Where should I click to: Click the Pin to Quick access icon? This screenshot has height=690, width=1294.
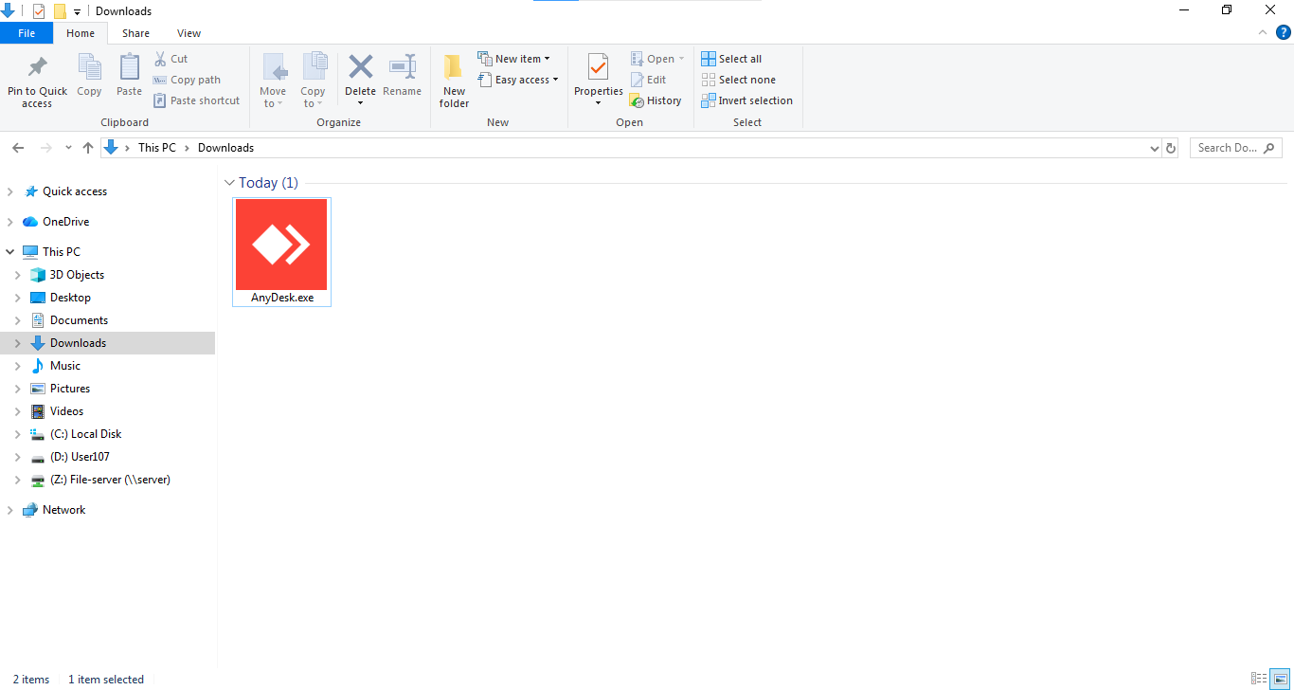[x=37, y=67]
